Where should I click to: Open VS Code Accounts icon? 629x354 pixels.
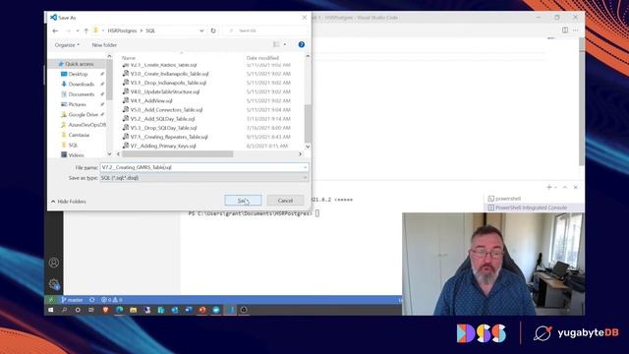click(54, 263)
